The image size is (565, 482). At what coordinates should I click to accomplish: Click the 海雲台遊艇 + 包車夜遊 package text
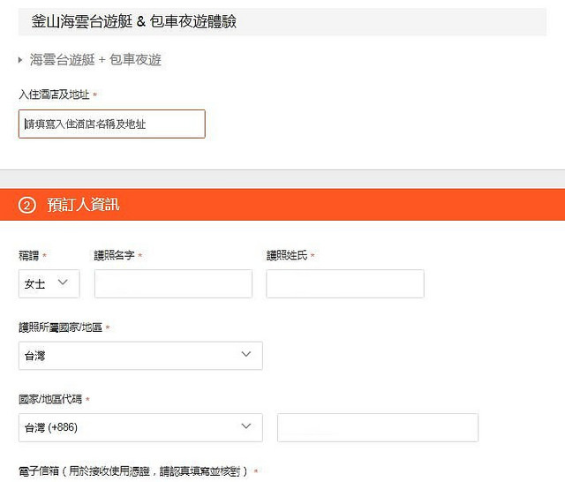[x=95, y=60]
